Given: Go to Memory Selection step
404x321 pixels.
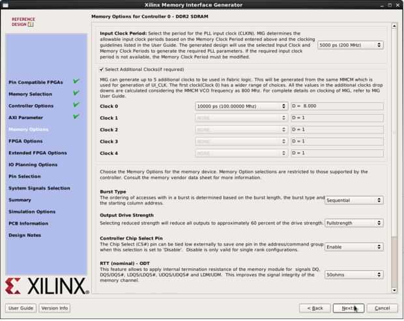Looking at the screenshot, I should (30, 94).
